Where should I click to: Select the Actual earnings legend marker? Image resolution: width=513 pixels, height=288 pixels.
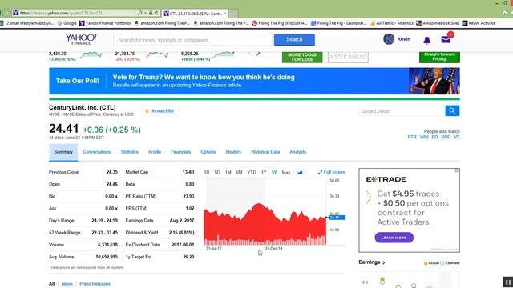tap(426, 263)
